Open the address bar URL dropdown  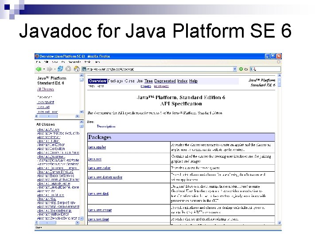coord(235,69)
